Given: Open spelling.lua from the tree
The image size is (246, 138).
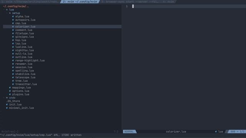Looking at the screenshot, I should point(25,71).
